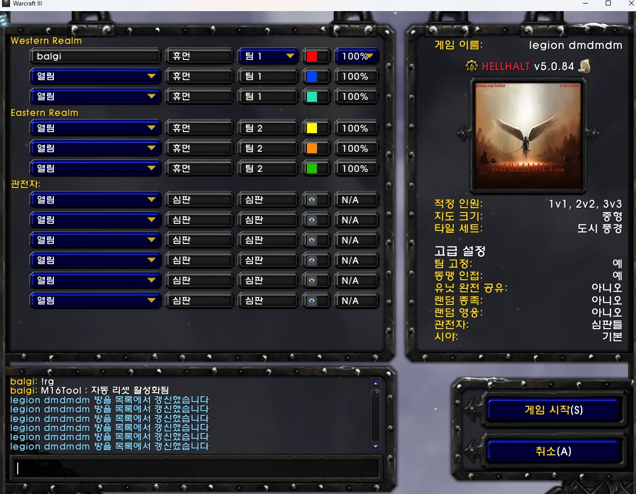Image resolution: width=636 pixels, height=494 pixels.
Task: Click the 팀 2 field beside the yellow swatch
Action: [268, 129]
